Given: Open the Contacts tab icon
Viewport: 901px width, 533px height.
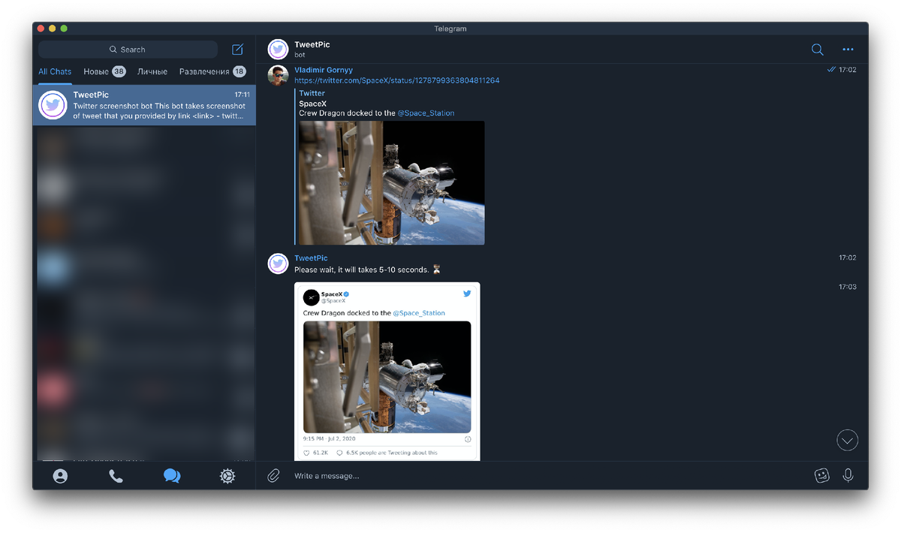Looking at the screenshot, I should coord(60,476).
